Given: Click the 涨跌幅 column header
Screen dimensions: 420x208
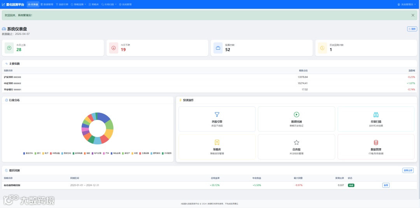Looking at the screenshot, I should [x=412, y=71].
